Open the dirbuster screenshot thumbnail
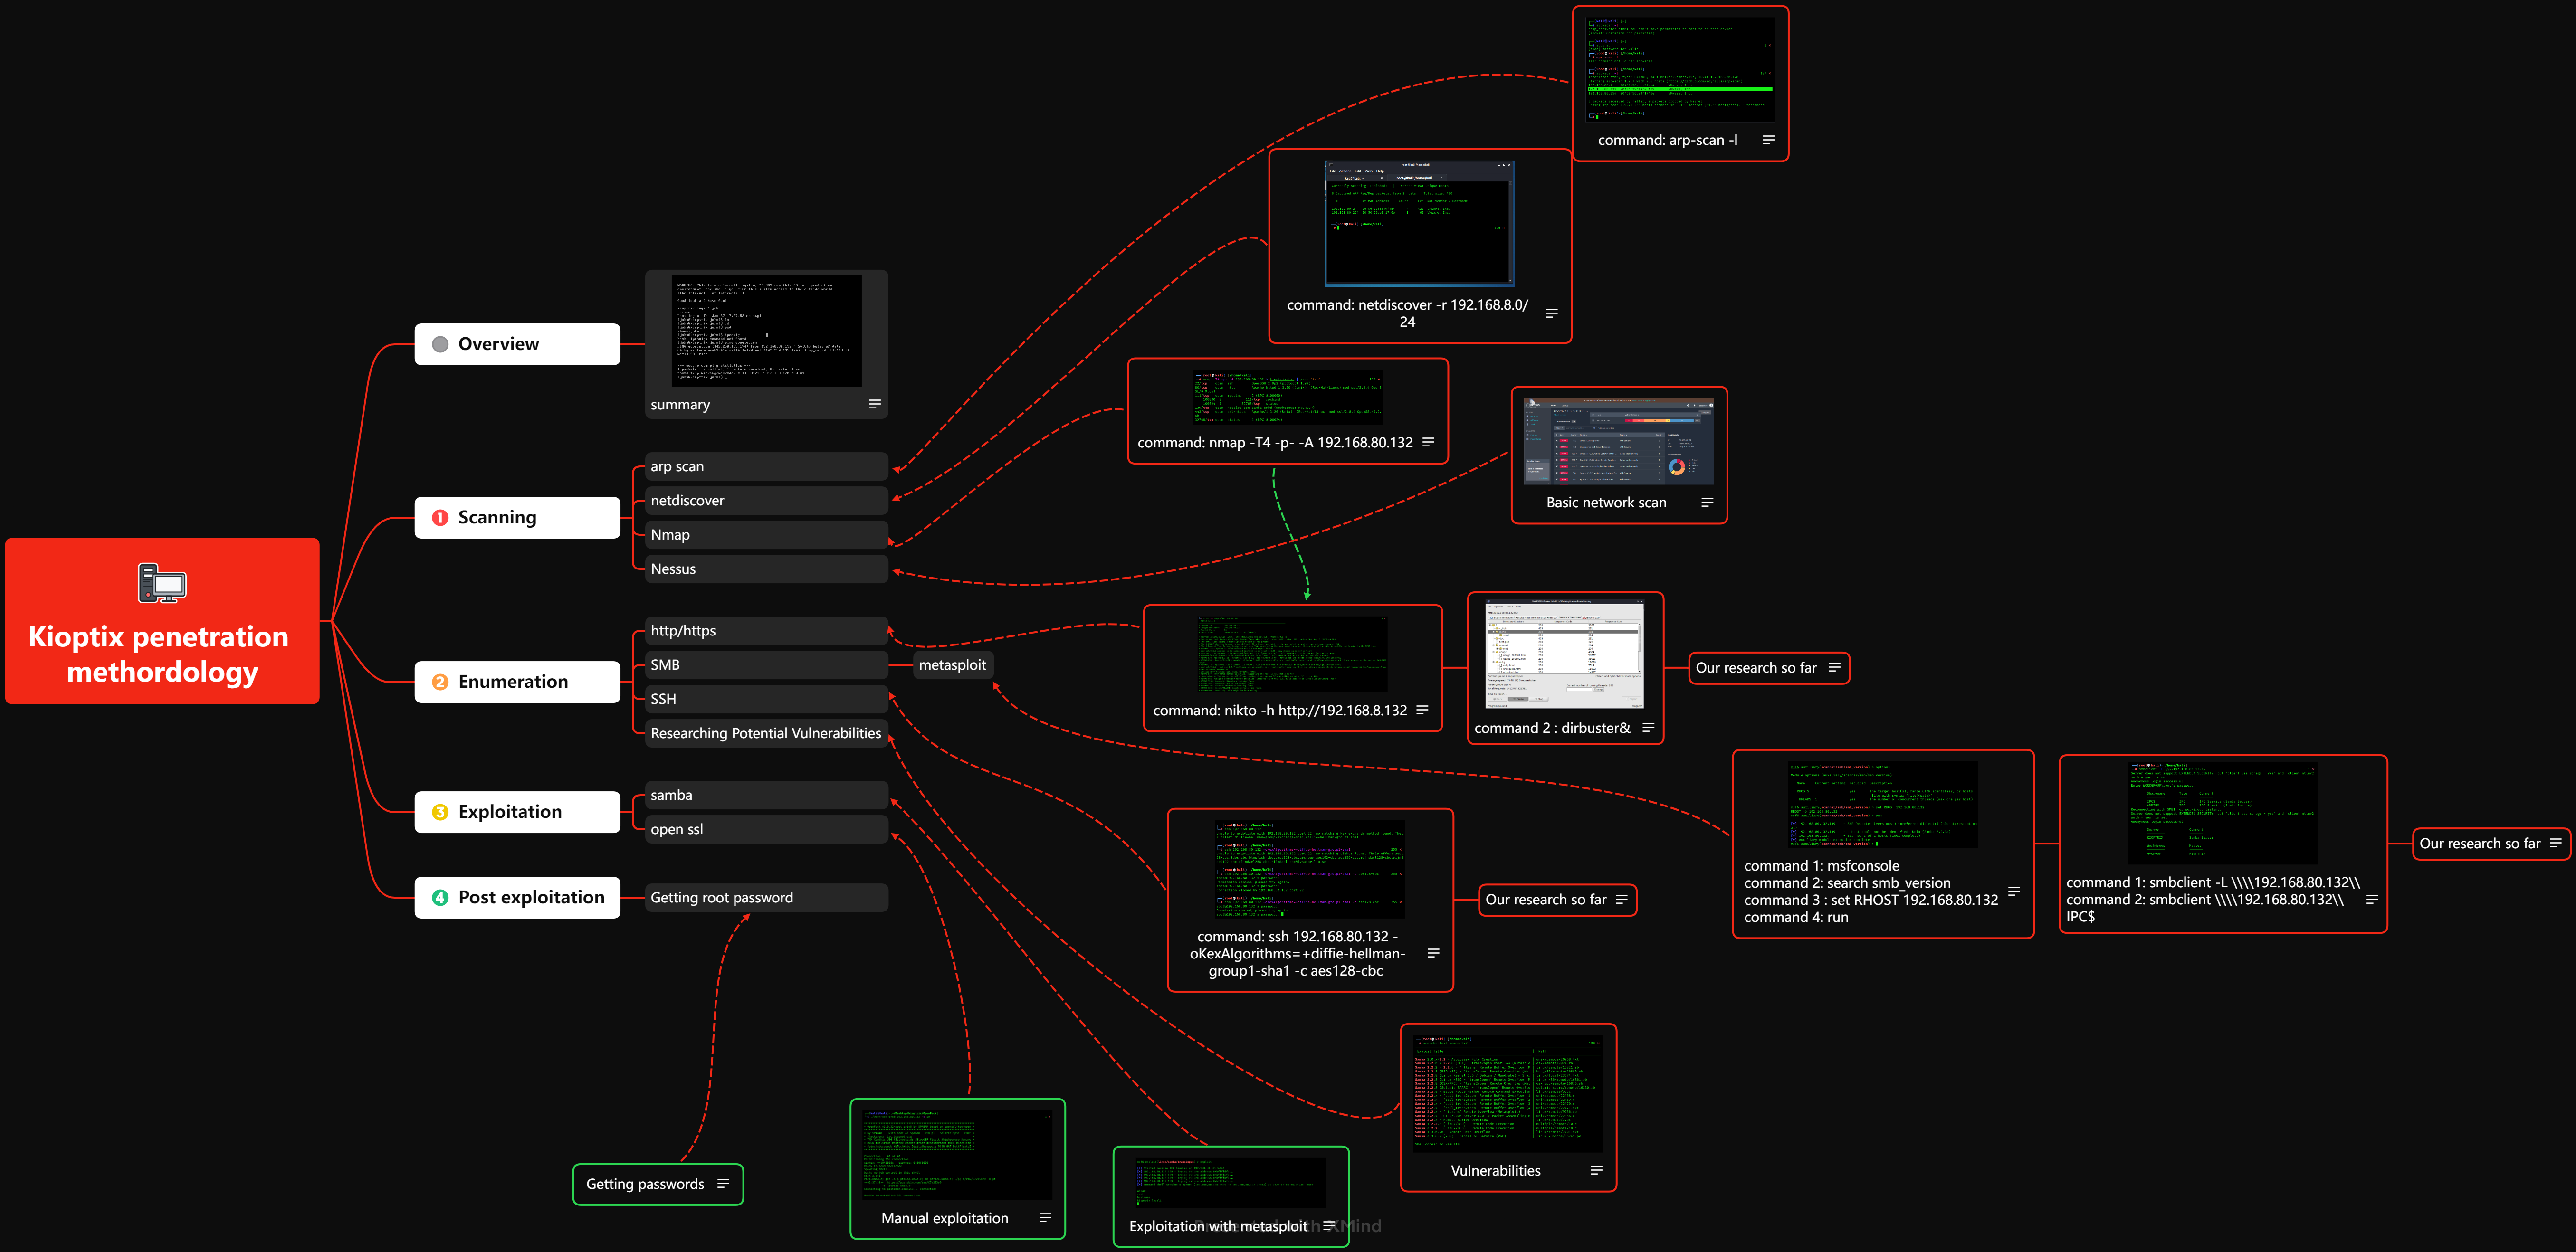The image size is (2576, 1252). point(1564,654)
